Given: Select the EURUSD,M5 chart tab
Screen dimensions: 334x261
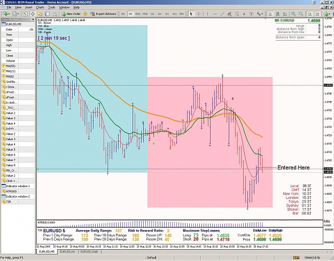Looking at the screenshot, I should tap(47, 252).
